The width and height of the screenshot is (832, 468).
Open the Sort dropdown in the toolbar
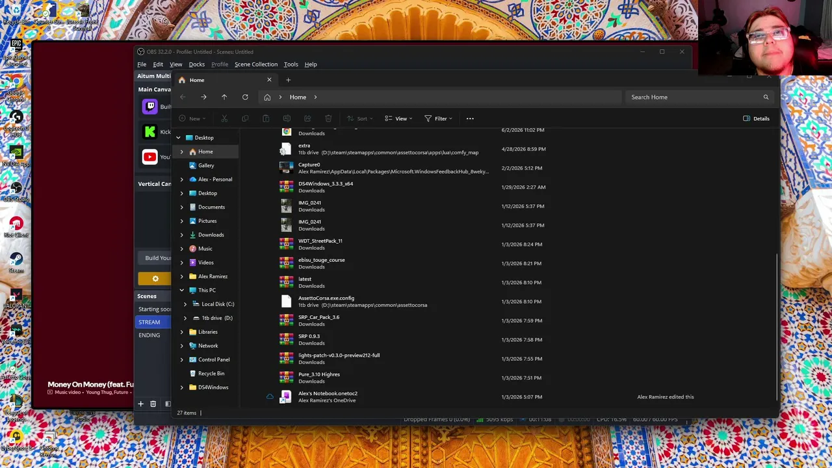pyautogui.click(x=359, y=118)
